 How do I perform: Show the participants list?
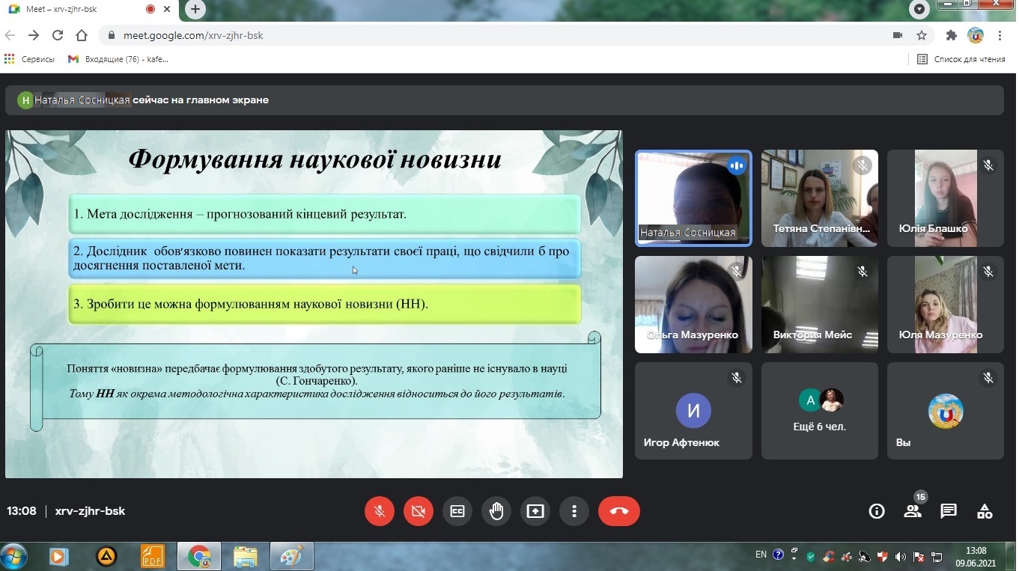click(912, 511)
